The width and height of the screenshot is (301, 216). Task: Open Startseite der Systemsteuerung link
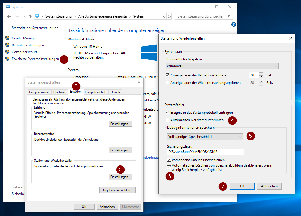click(35, 28)
